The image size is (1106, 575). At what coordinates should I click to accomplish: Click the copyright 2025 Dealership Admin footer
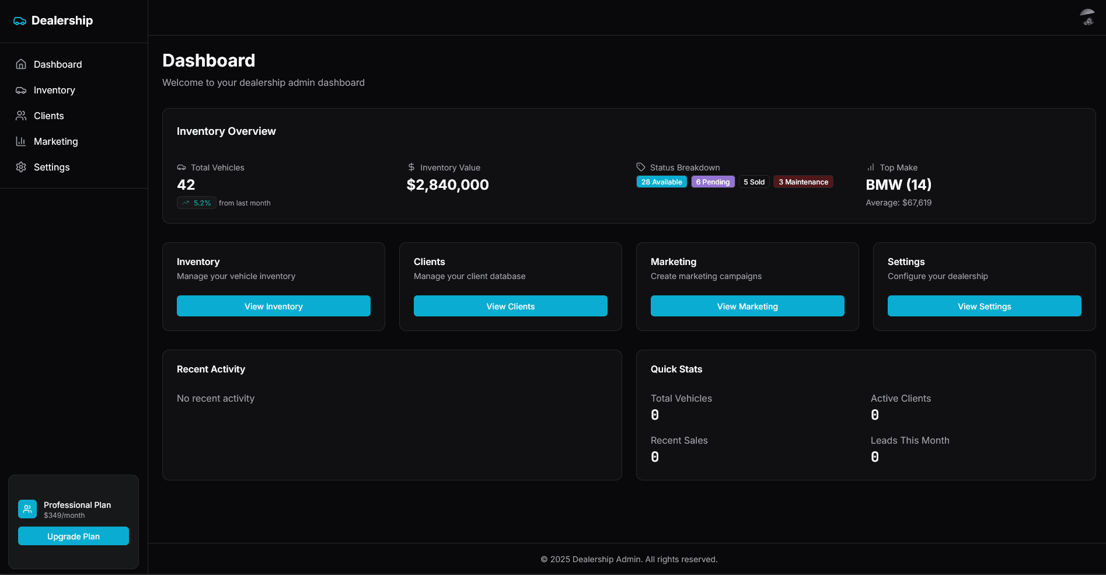pyautogui.click(x=629, y=559)
